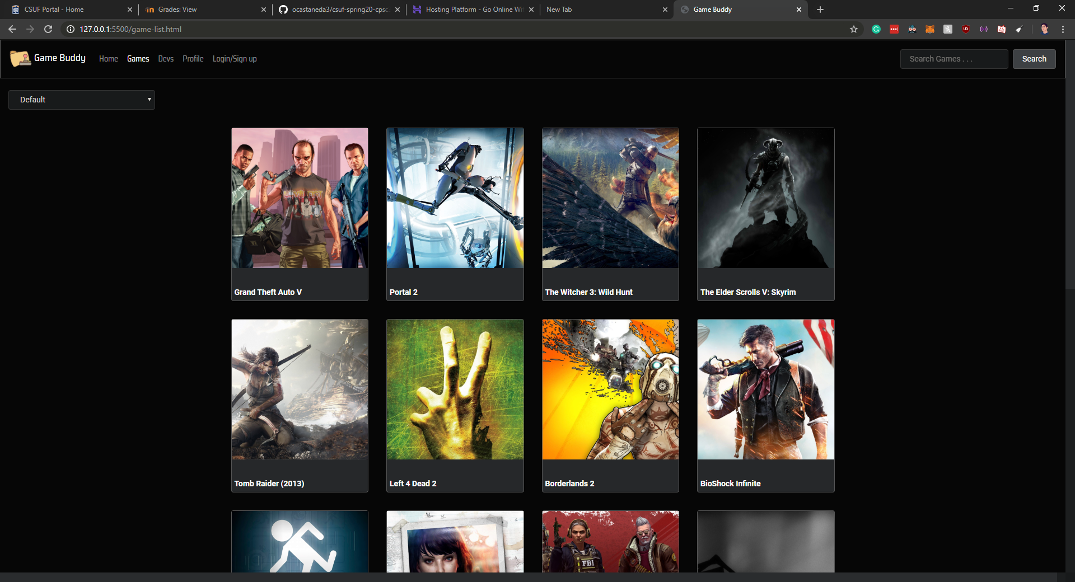The height and width of the screenshot is (582, 1075).
Task: Open Chrome user profile avatar
Action: 1044,29
